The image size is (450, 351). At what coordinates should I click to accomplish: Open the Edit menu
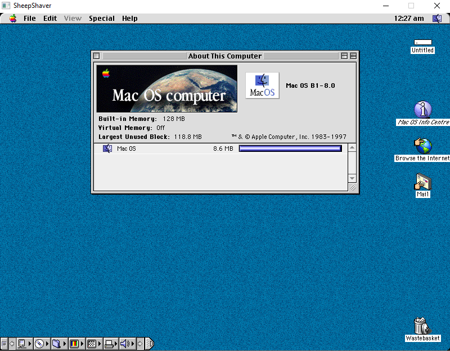click(x=50, y=19)
